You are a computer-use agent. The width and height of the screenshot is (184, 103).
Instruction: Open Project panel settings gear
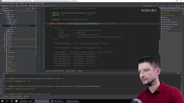coord(33,8)
